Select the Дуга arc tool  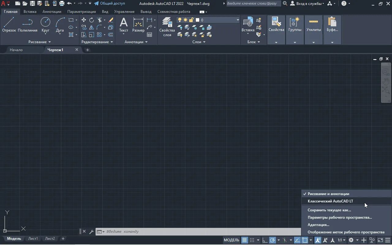point(60,25)
